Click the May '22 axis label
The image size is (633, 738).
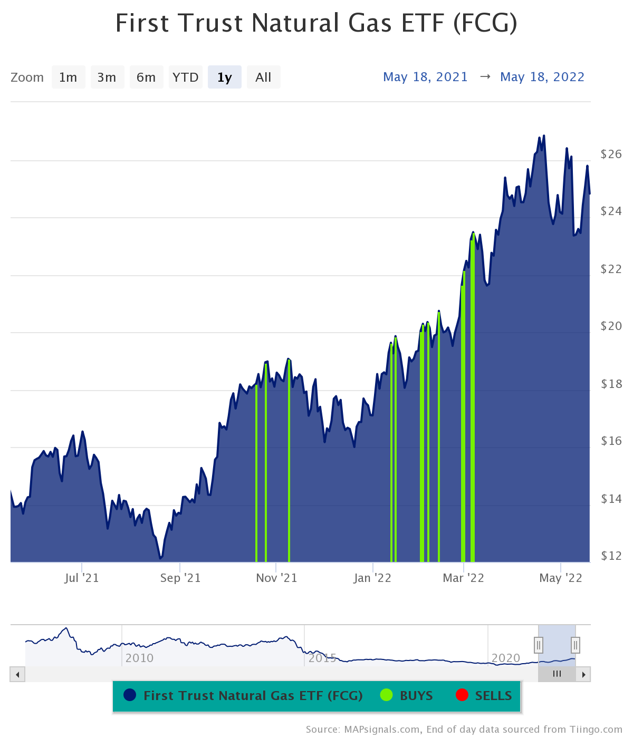tap(561, 578)
